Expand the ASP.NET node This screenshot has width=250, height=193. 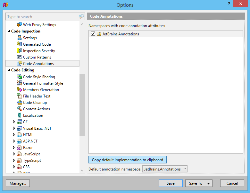(14, 141)
